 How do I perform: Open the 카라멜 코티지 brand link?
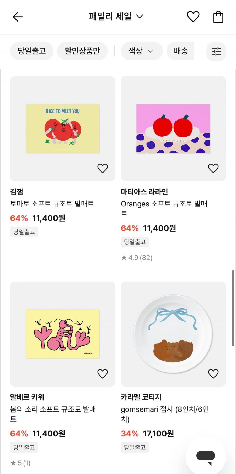pyautogui.click(x=141, y=397)
